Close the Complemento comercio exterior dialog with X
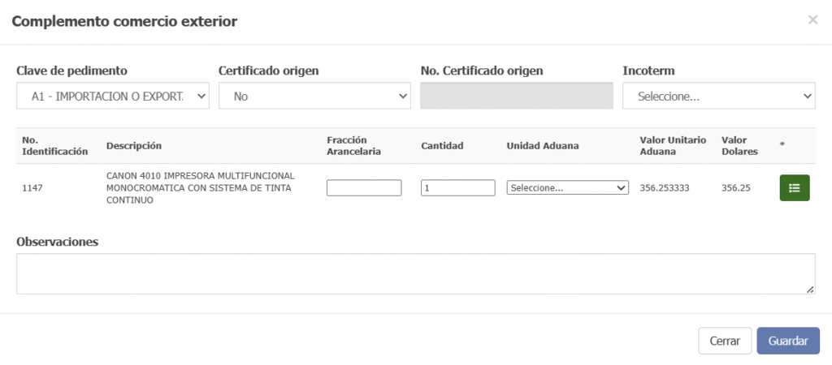The height and width of the screenshot is (365, 832). (x=812, y=20)
